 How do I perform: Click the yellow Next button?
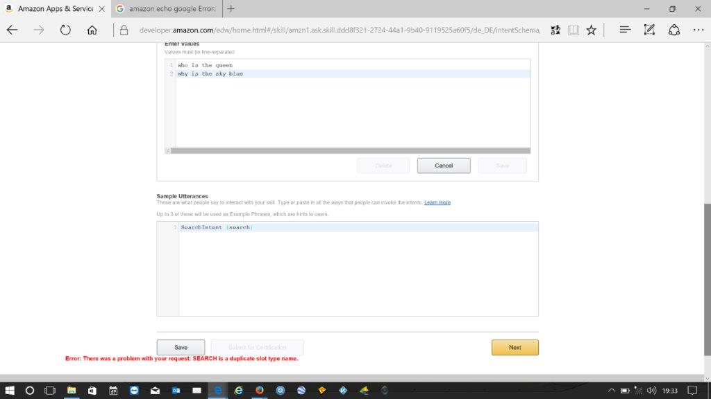tap(515, 347)
